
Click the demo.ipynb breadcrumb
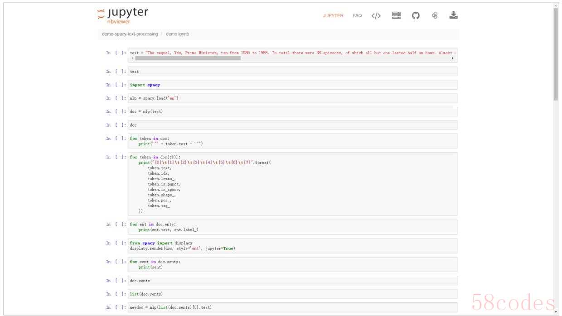pyautogui.click(x=177, y=34)
